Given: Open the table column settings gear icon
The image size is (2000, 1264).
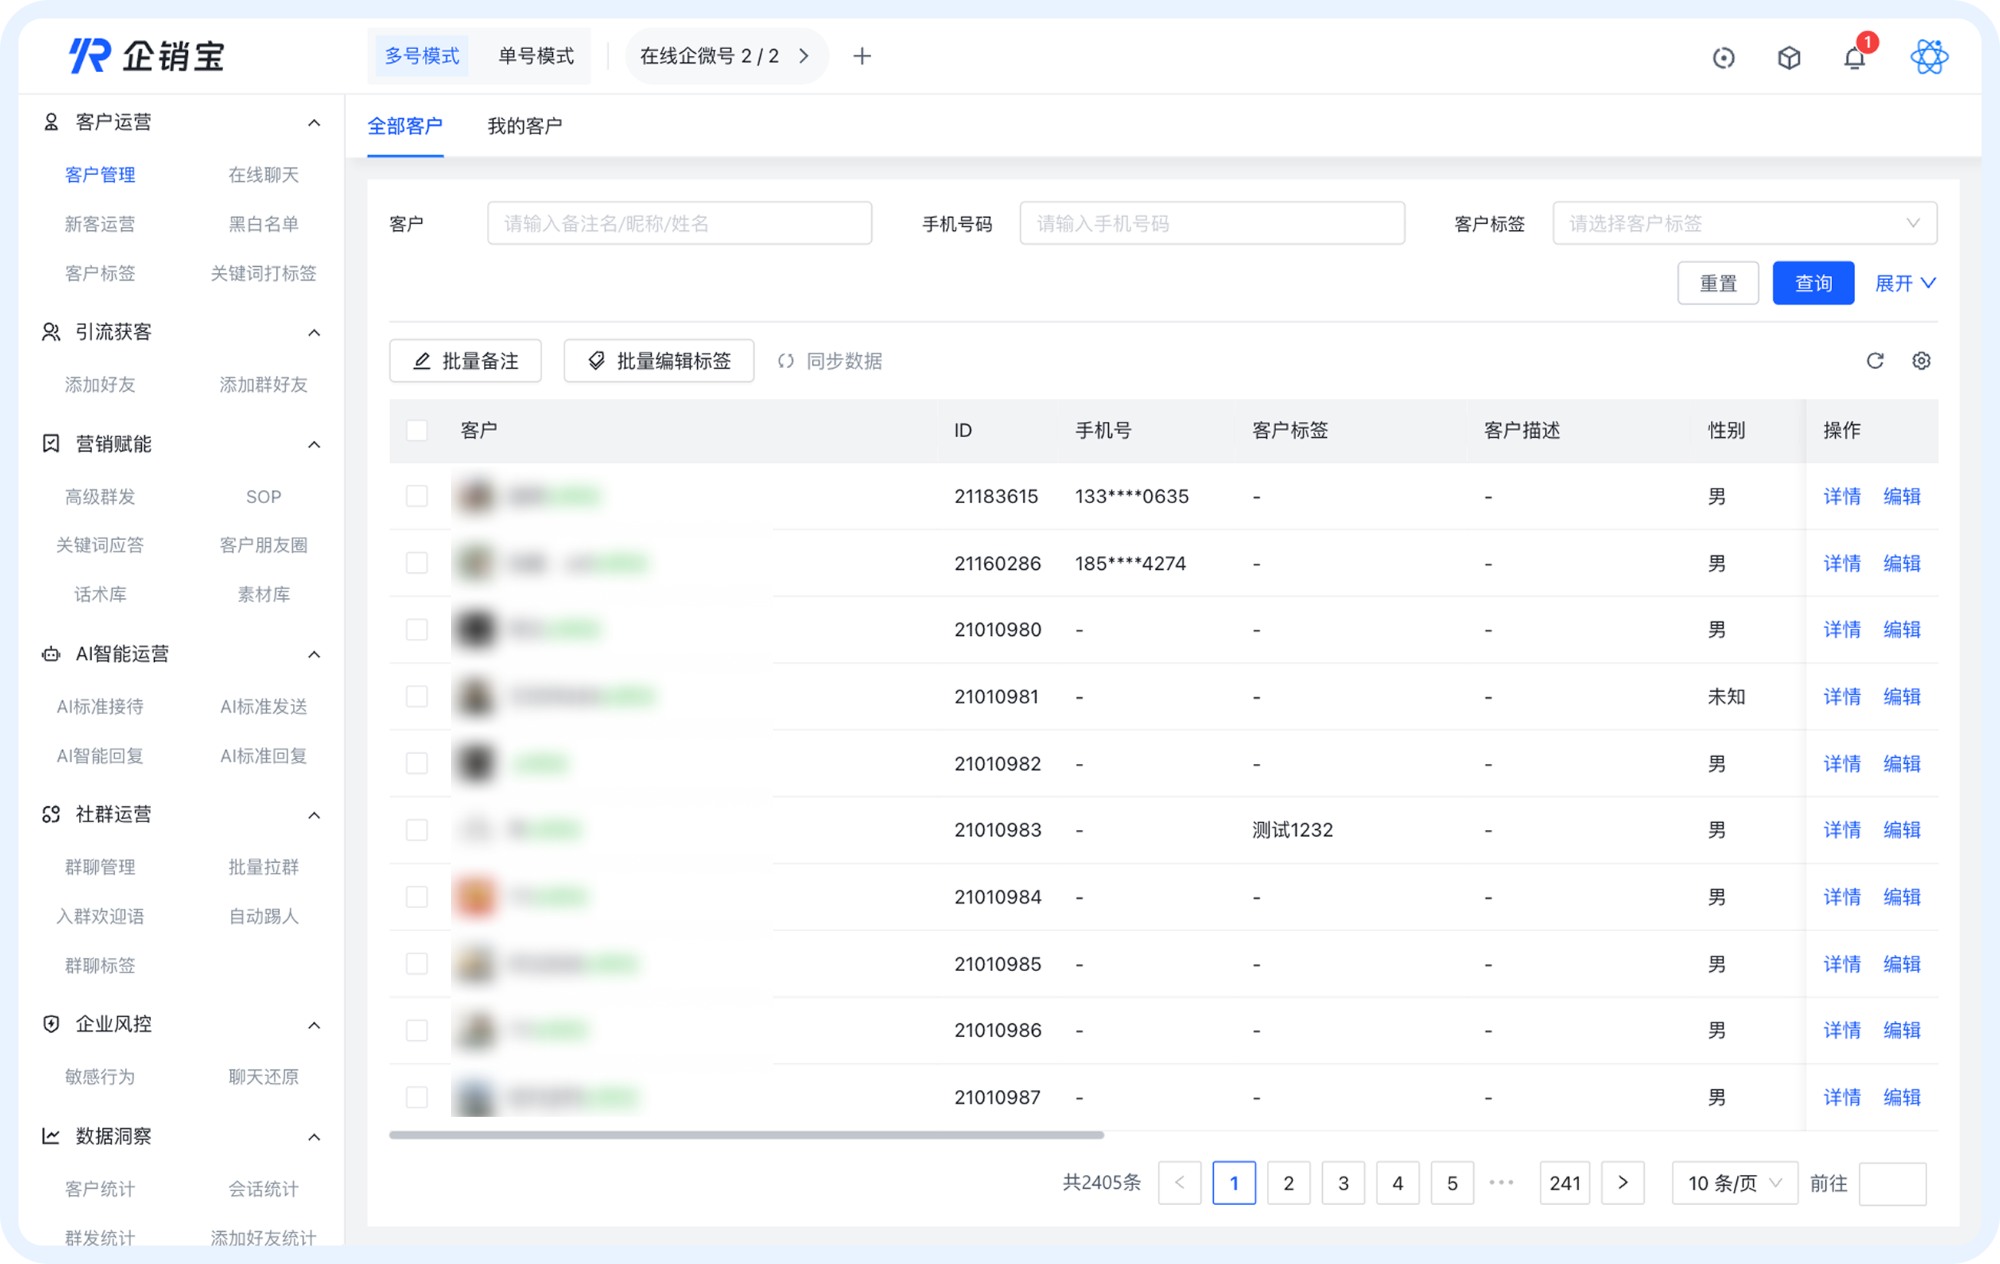Looking at the screenshot, I should 1921,360.
